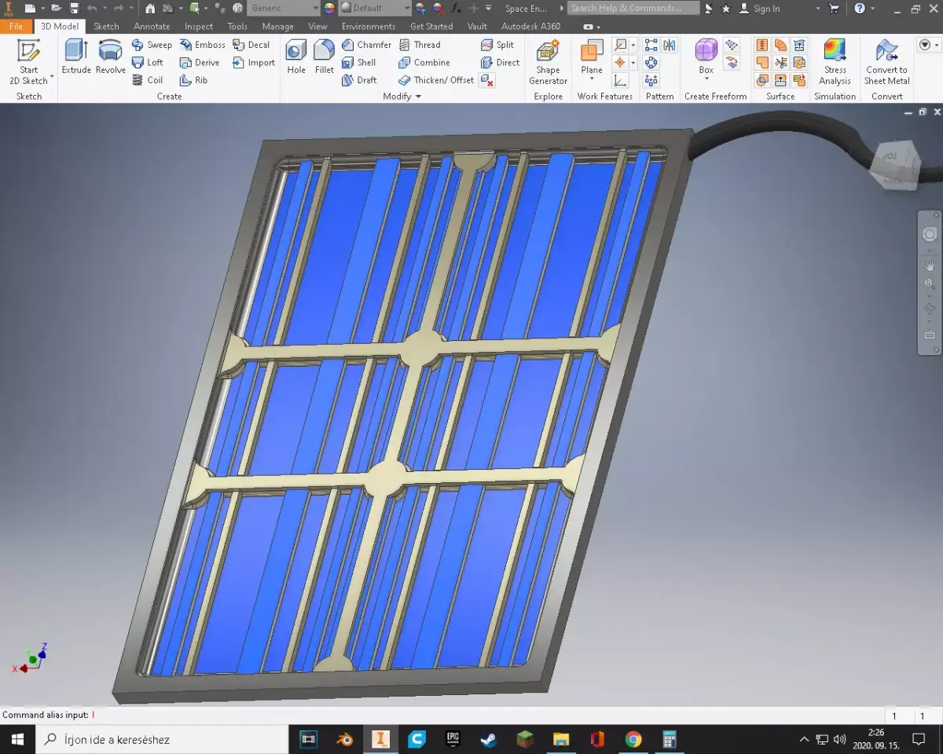Open Steam from the taskbar

(x=489, y=739)
